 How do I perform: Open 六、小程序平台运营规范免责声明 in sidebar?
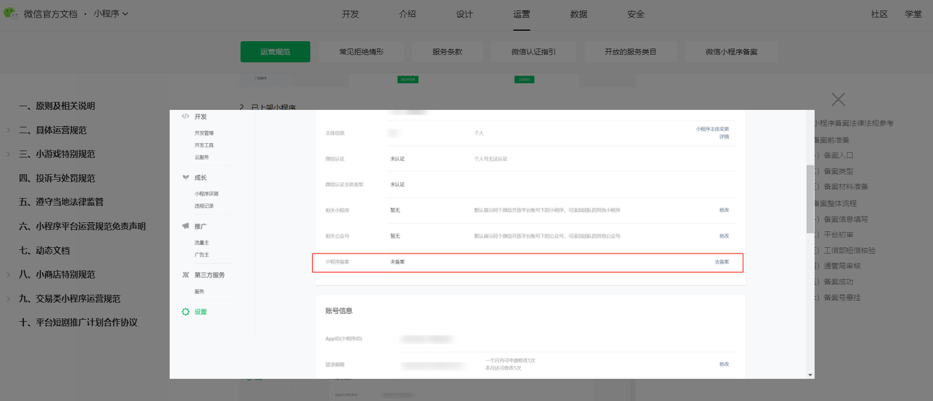pyautogui.click(x=82, y=227)
